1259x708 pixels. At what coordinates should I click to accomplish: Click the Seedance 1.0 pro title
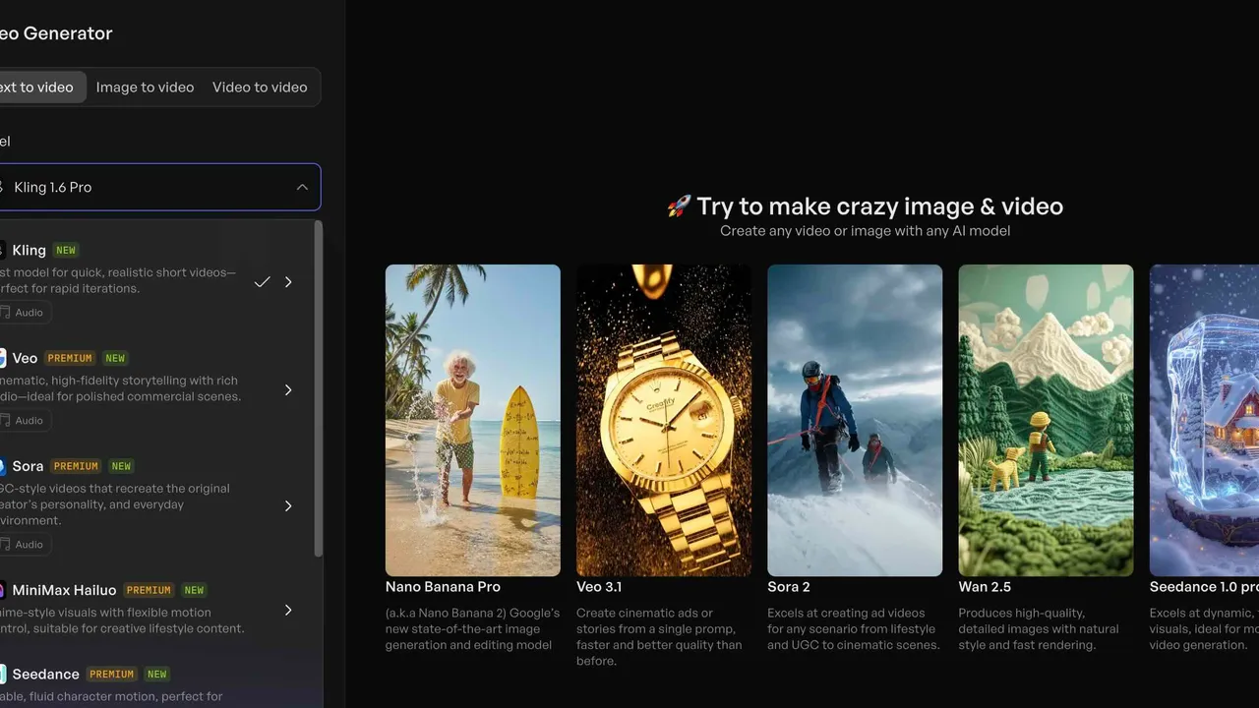coord(1204,587)
